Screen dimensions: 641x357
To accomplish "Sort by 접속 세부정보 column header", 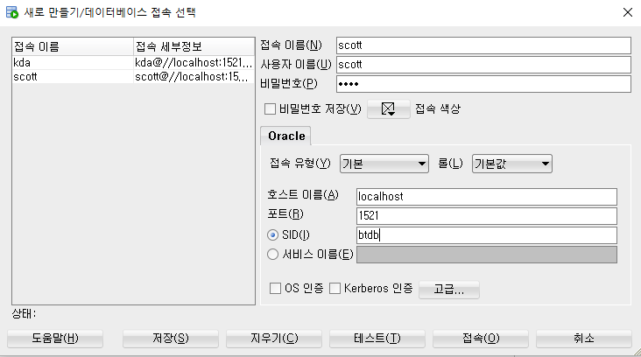I will (x=194, y=46).
